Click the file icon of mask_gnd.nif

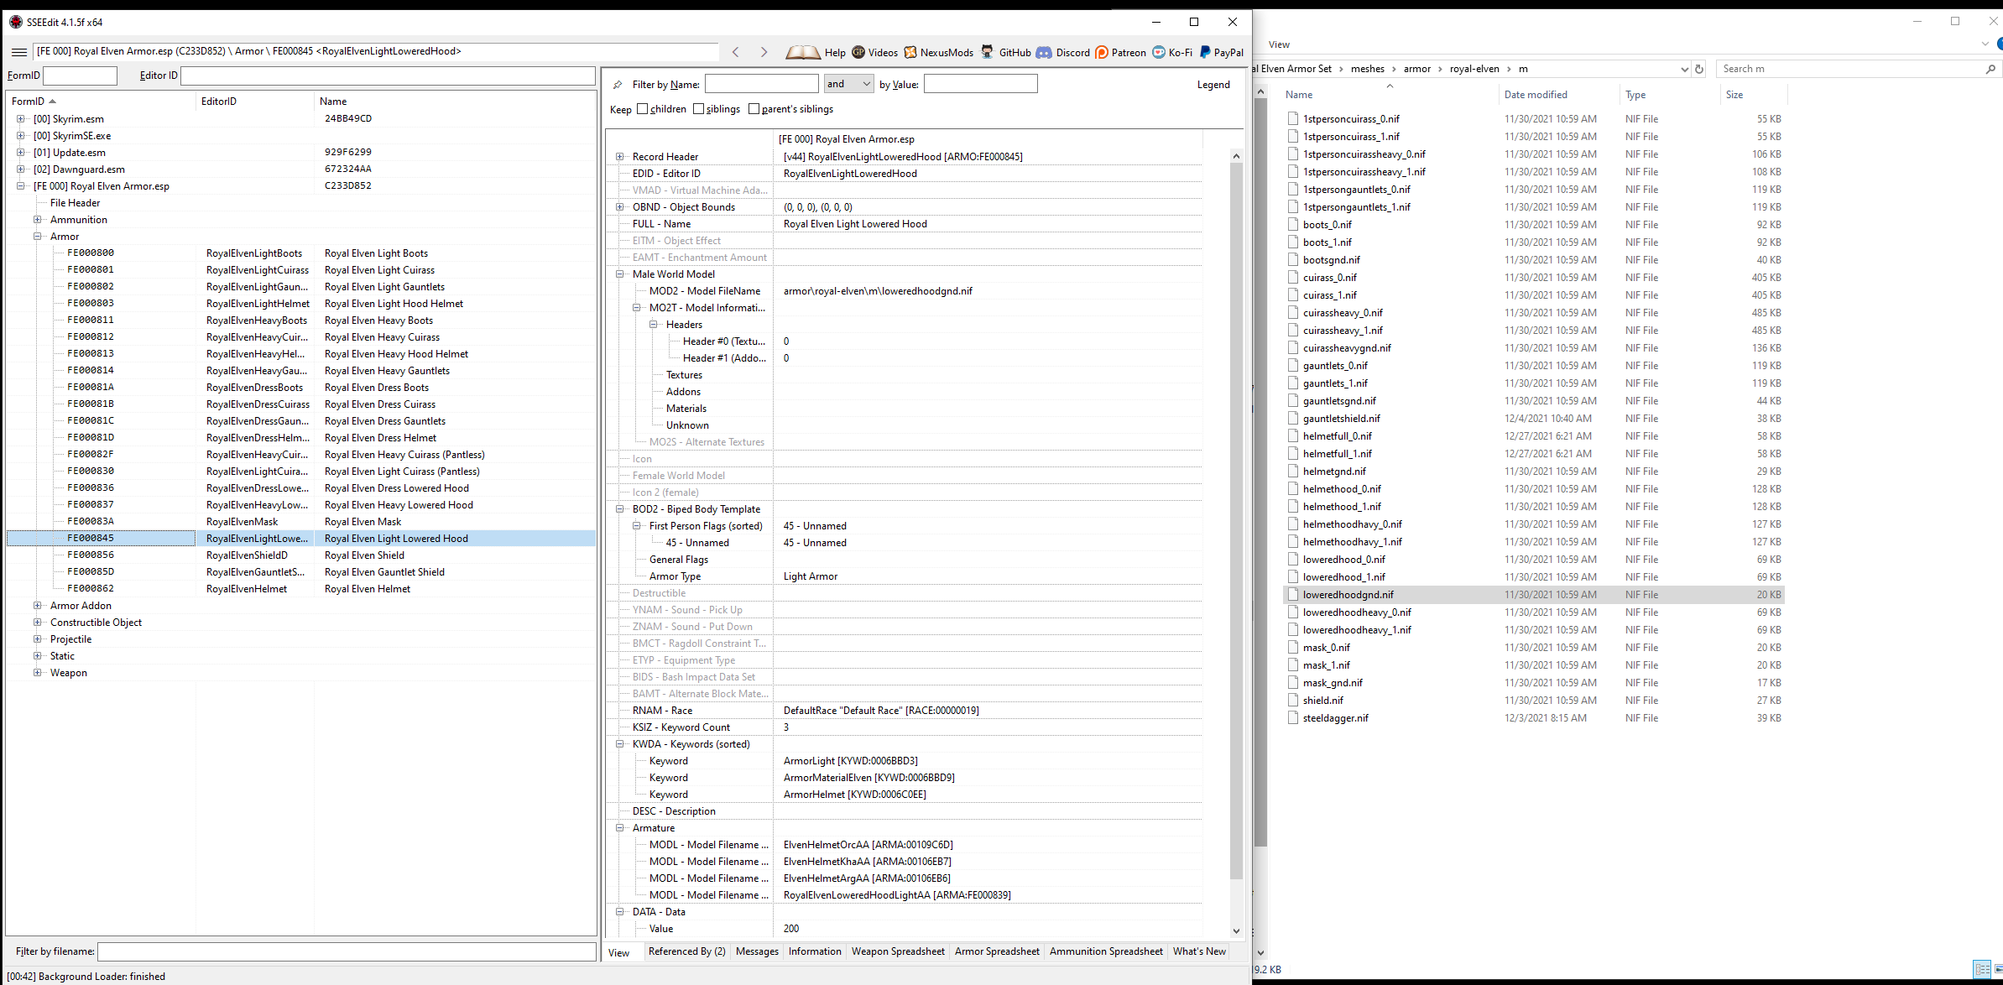[1293, 683]
